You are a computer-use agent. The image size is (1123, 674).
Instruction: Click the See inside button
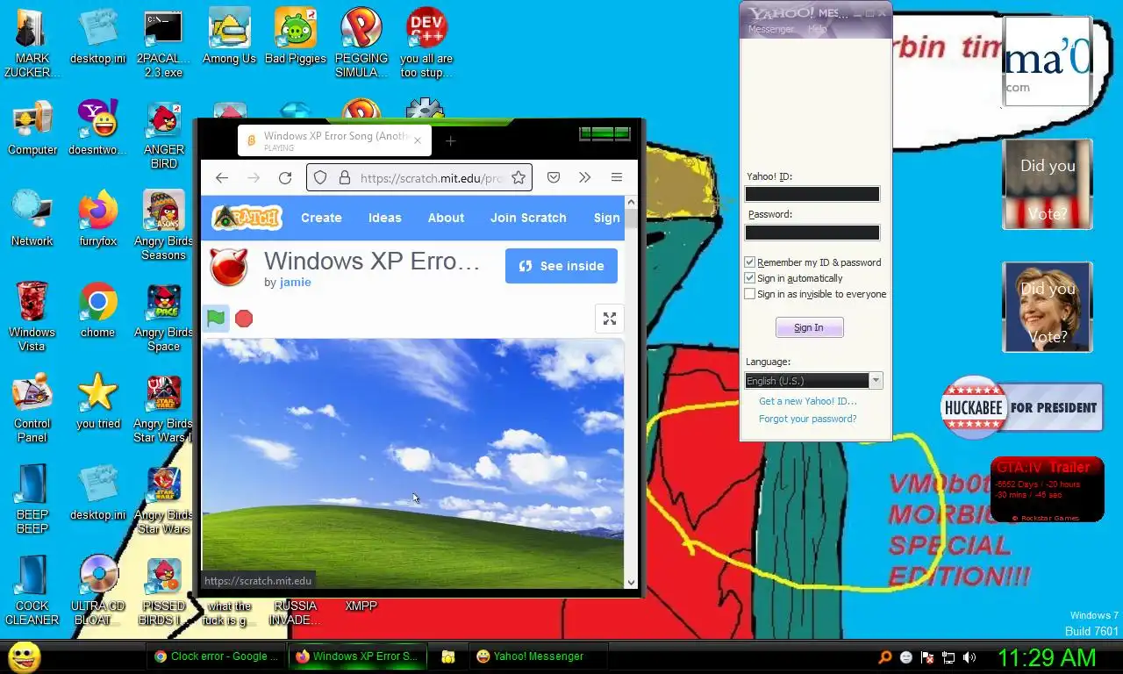click(x=561, y=266)
